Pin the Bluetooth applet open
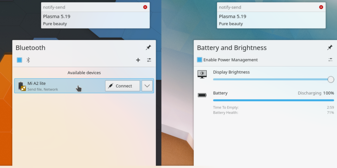This screenshot has height=168, width=337. click(148, 48)
